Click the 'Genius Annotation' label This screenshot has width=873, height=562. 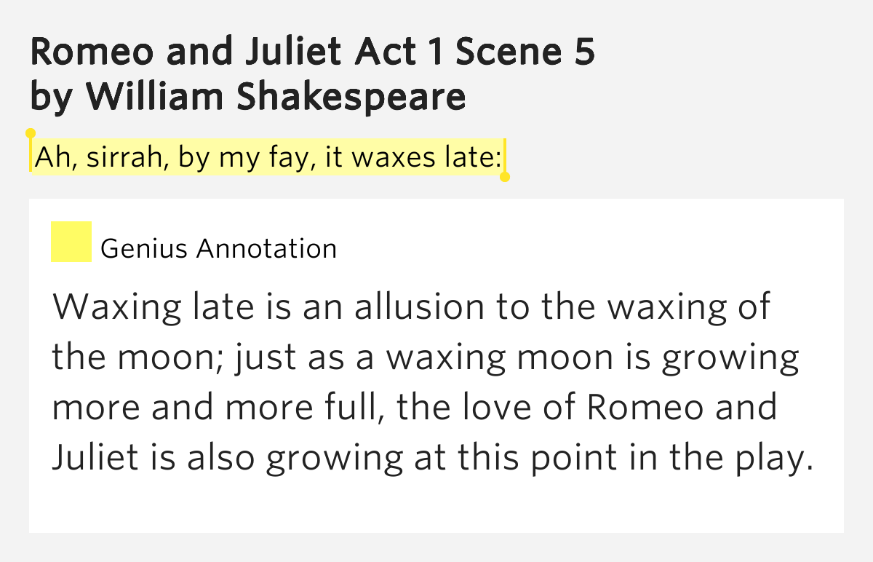tap(219, 249)
